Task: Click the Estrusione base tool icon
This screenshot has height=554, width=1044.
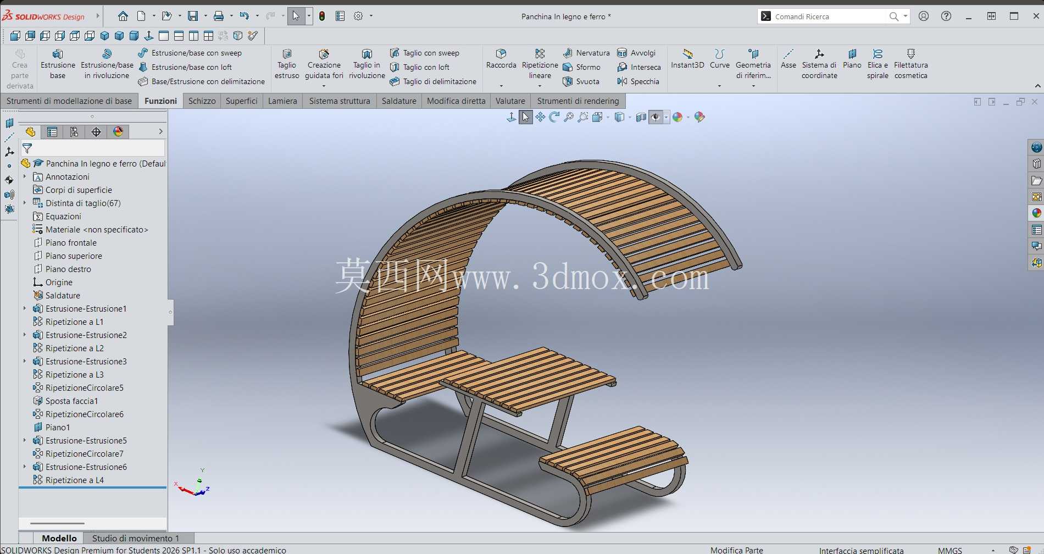Action: [58, 54]
